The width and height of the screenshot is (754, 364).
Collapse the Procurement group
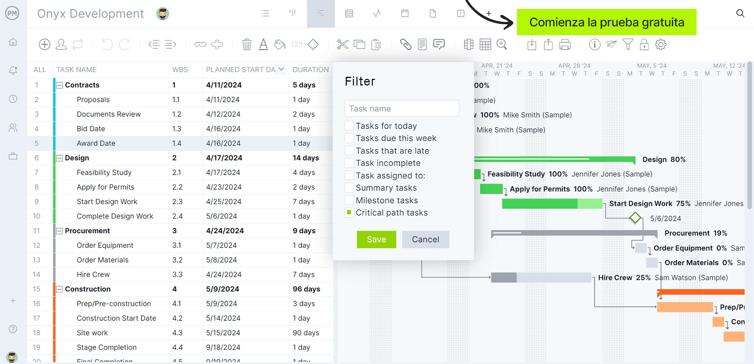click(x=59, y=231)
